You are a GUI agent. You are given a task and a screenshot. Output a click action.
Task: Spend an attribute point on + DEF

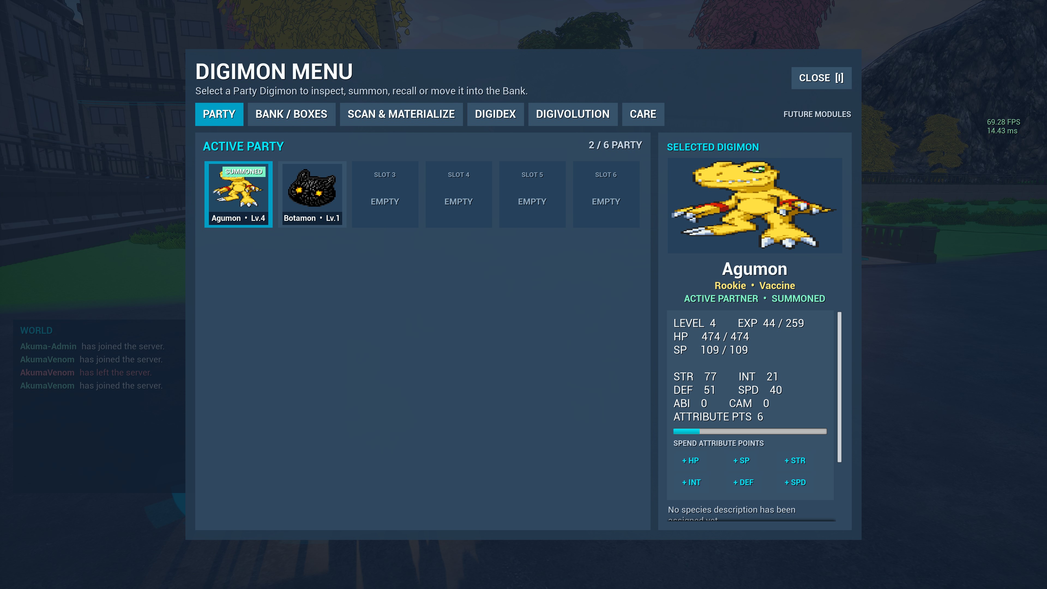pyautogui.click(x=743, y=482)
